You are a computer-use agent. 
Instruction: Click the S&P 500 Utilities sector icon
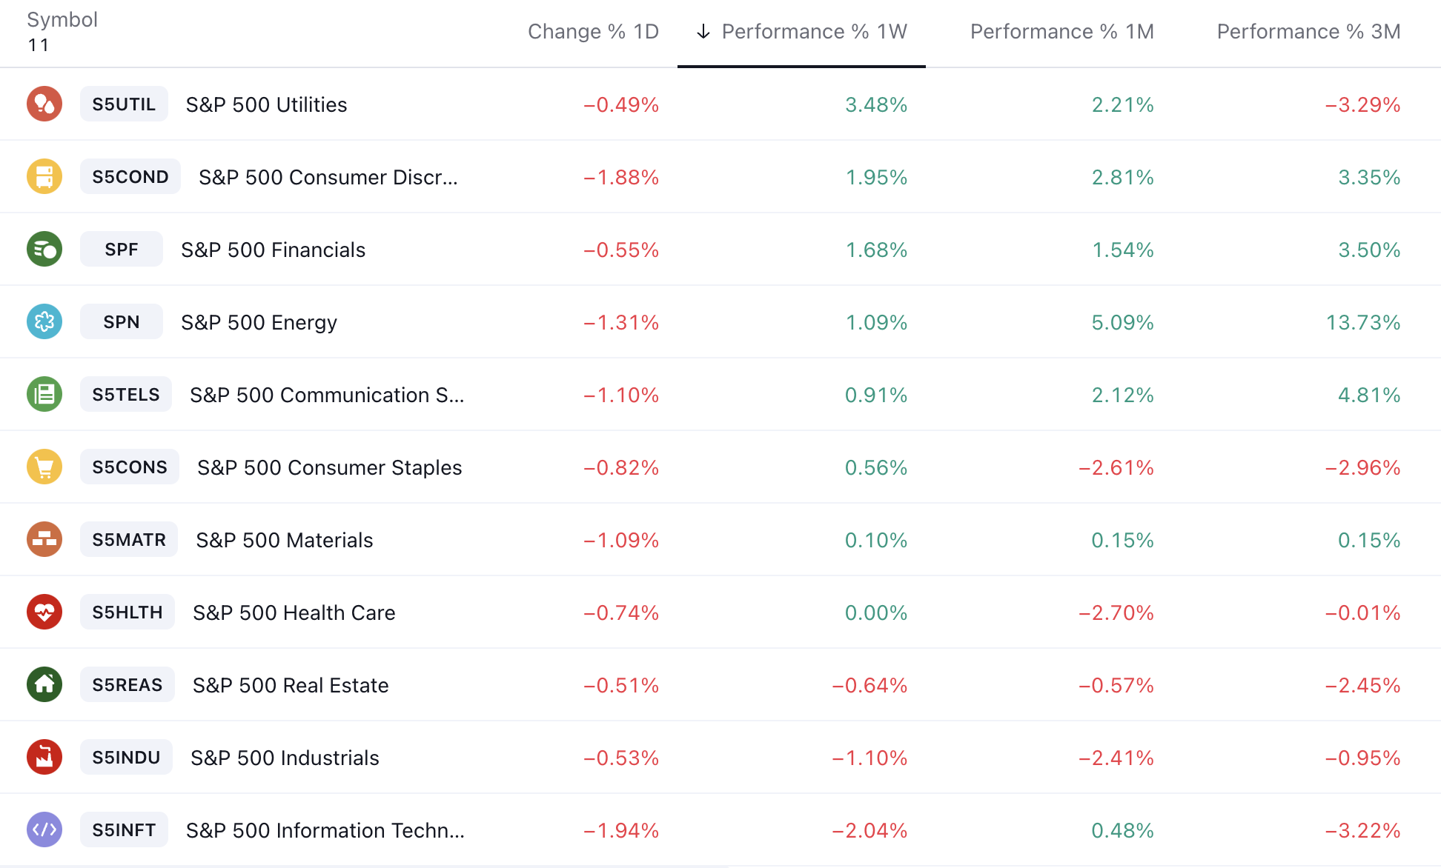pos(44,104)
